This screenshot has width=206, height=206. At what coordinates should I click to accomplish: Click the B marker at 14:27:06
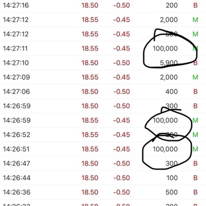click(x=195, y=92)
